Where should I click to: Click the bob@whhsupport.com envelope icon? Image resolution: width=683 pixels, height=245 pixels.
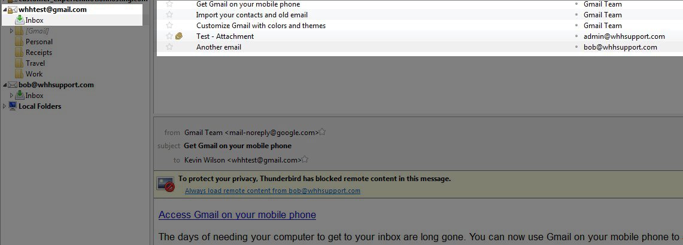point(13,85)
